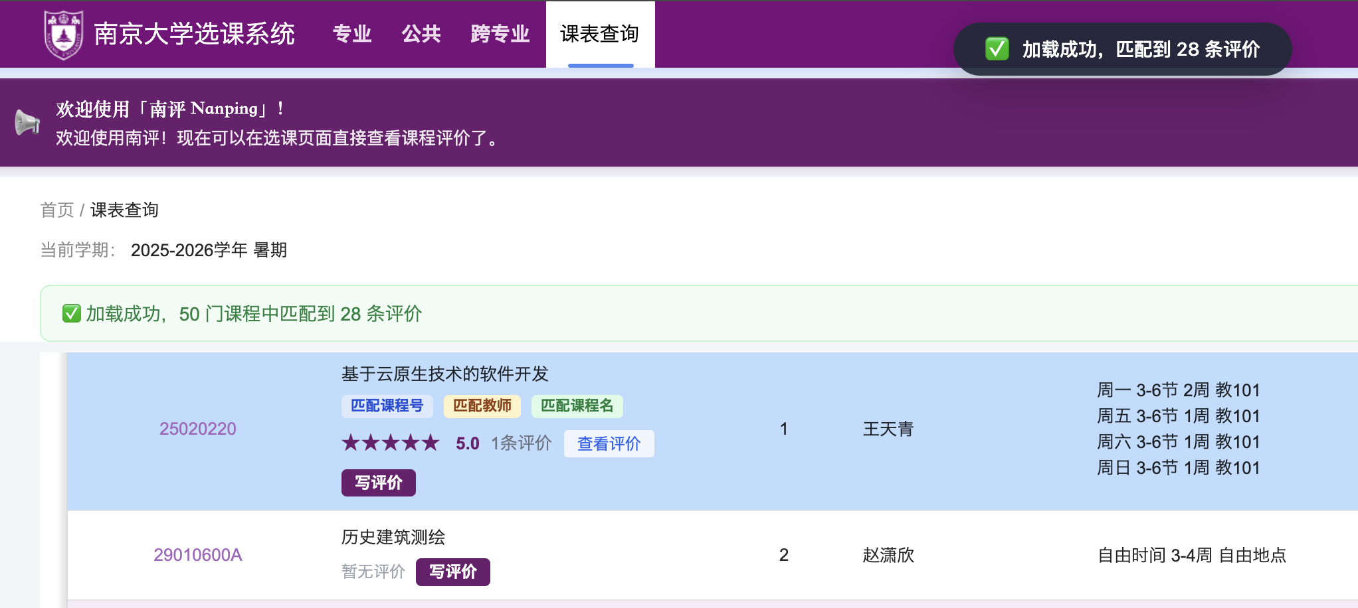Click the 匹配课程名 tag
Screen dimensions: 1358x608
[577, 406]
